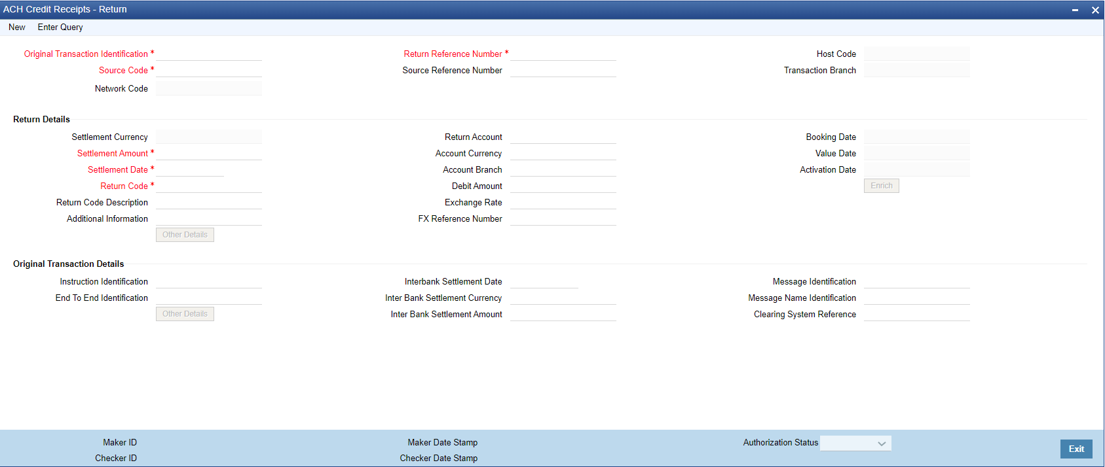Click the Enrich button

tap(882, 186)
